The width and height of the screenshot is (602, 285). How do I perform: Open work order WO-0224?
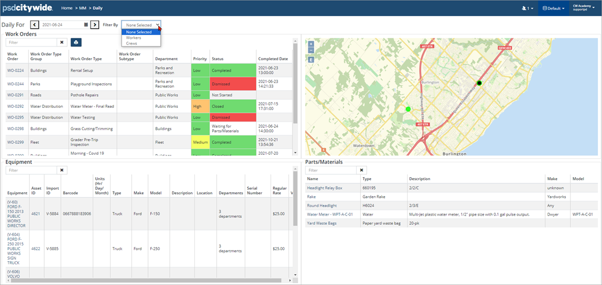[x=15, y=71]
